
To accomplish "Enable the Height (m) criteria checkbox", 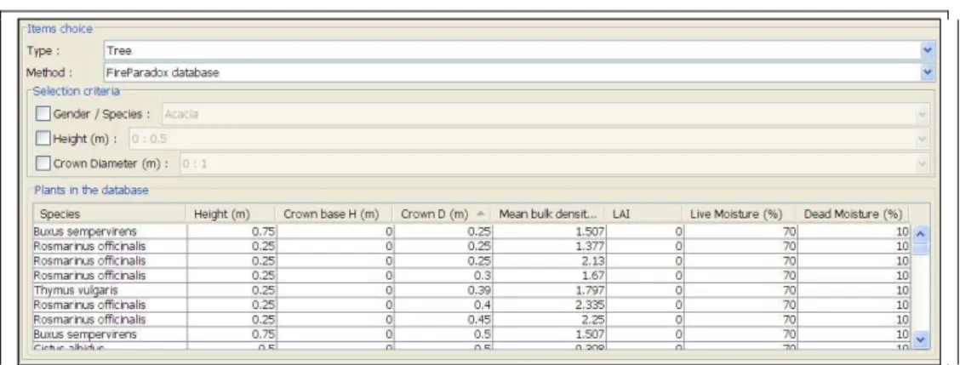I will (x=43, y=139).
